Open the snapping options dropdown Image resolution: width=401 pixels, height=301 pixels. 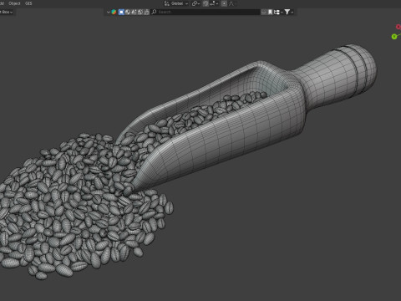pos(214,3)
